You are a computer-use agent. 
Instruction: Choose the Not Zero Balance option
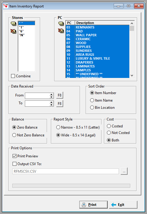point(14,135)
